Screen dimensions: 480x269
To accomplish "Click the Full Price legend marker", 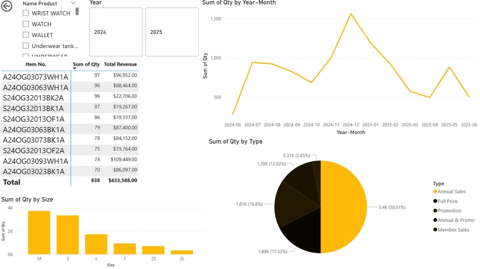I will pyautogui.click(x=435, y=201).
